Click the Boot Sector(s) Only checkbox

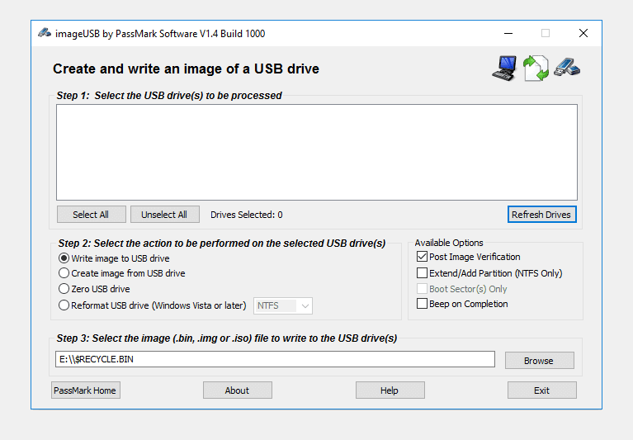click(422, 289)
